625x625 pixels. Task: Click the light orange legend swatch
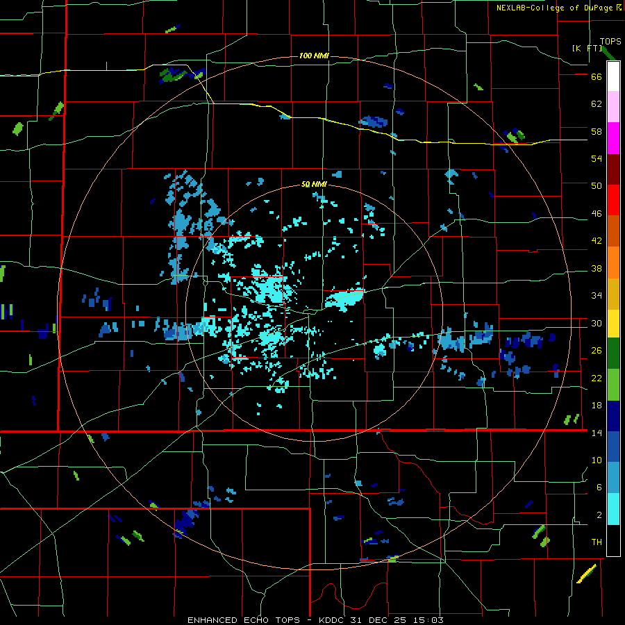613,262
